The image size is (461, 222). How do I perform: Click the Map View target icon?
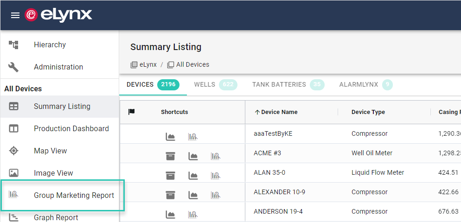point(13,151)
